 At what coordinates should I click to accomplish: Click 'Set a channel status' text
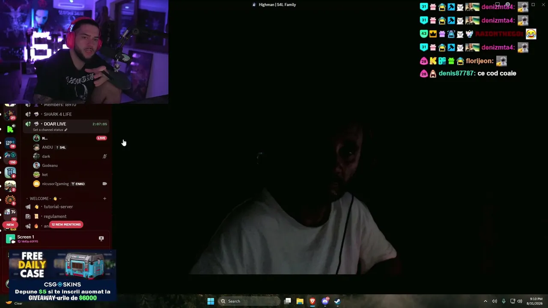[x=48, y=130]
